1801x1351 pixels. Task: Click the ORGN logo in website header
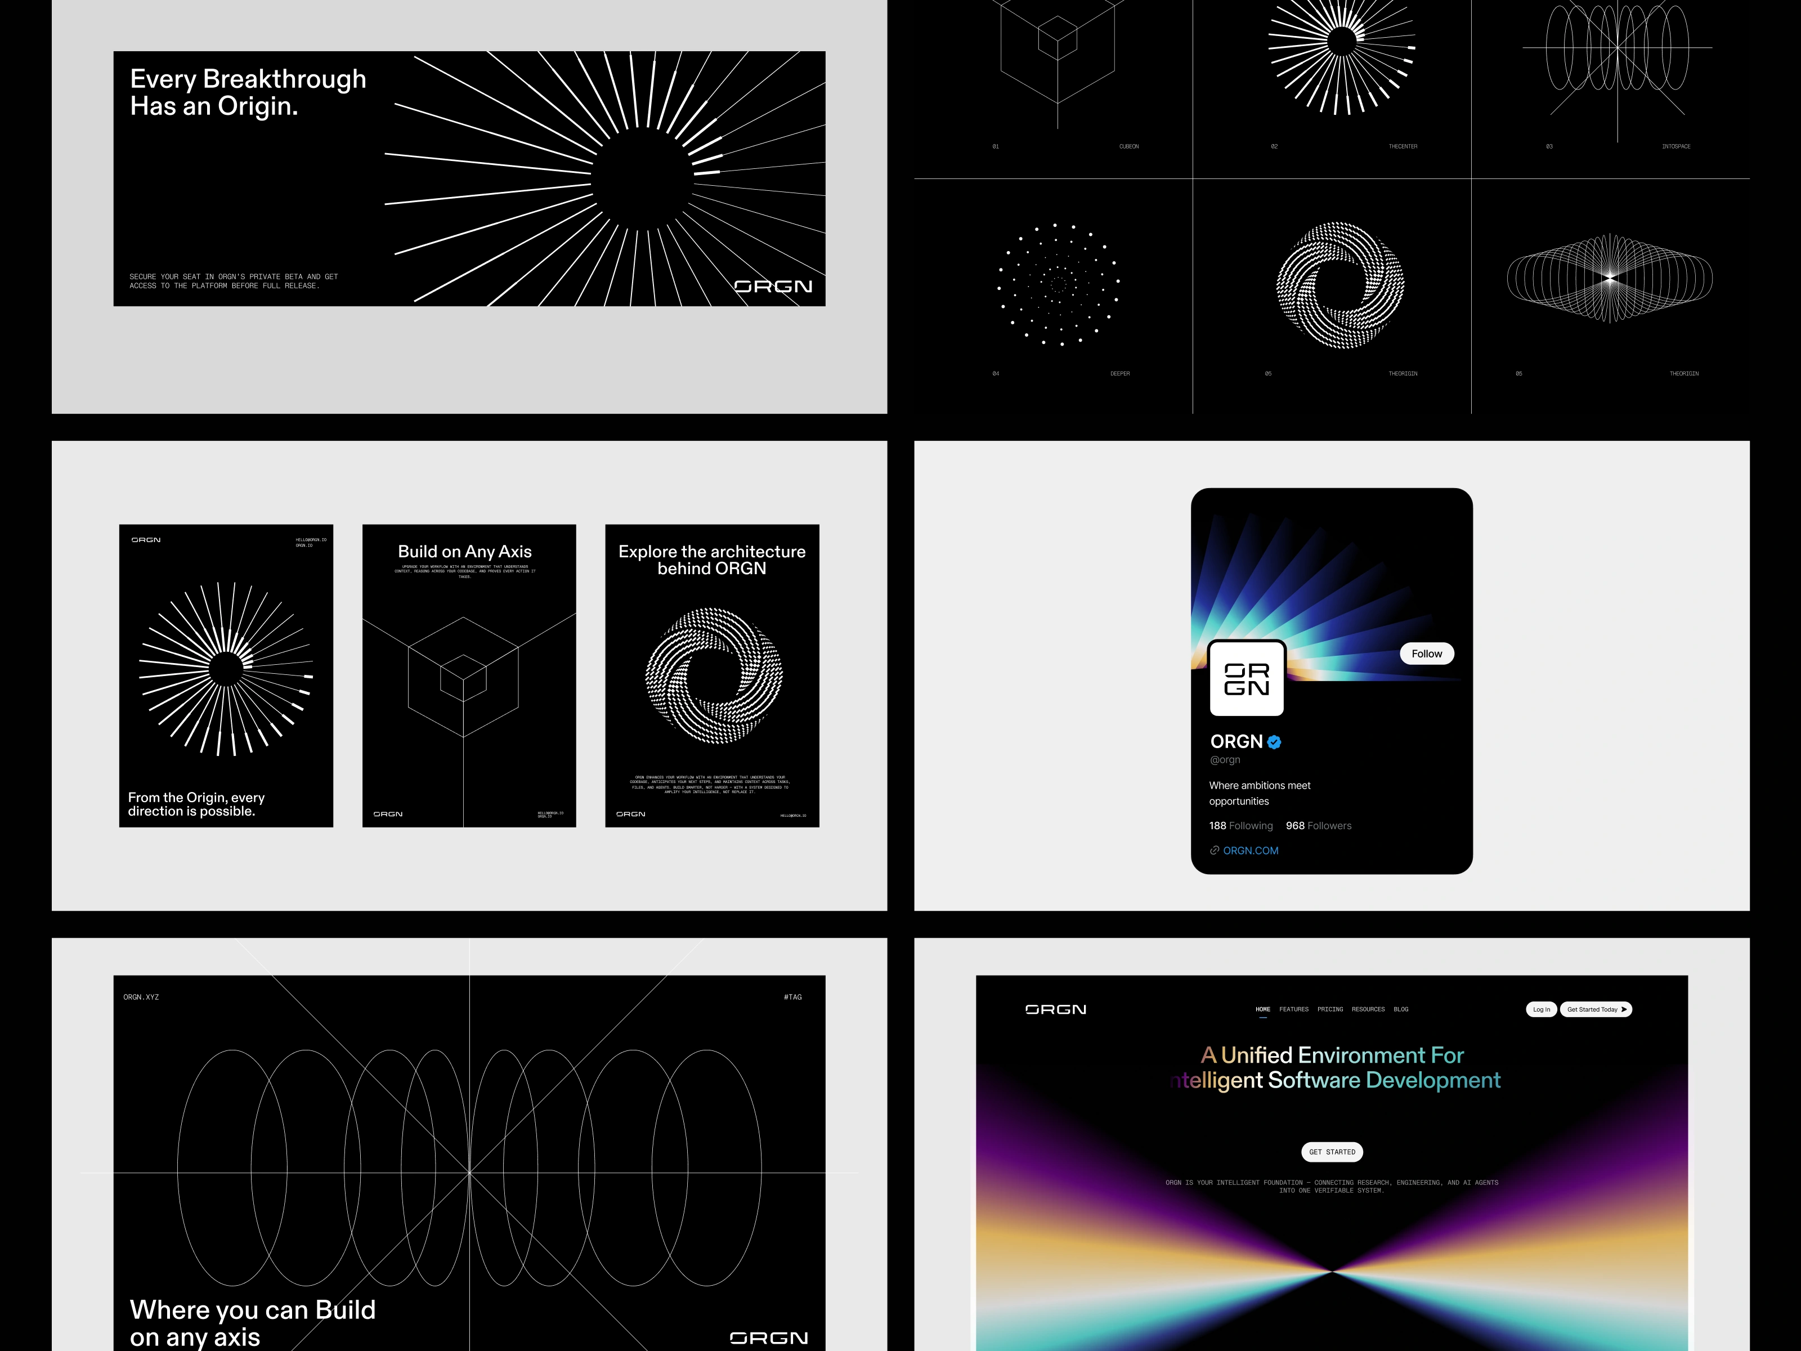click(1055, 1009)
